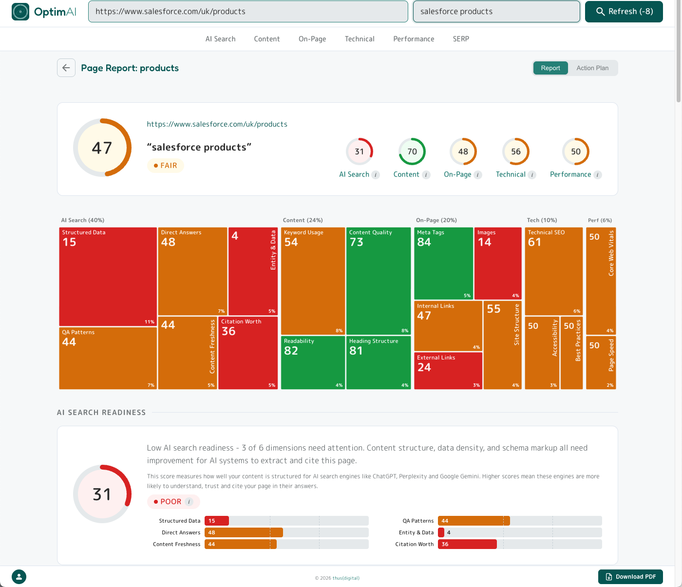Select the Core Web Vitals treemap tile

601,281
